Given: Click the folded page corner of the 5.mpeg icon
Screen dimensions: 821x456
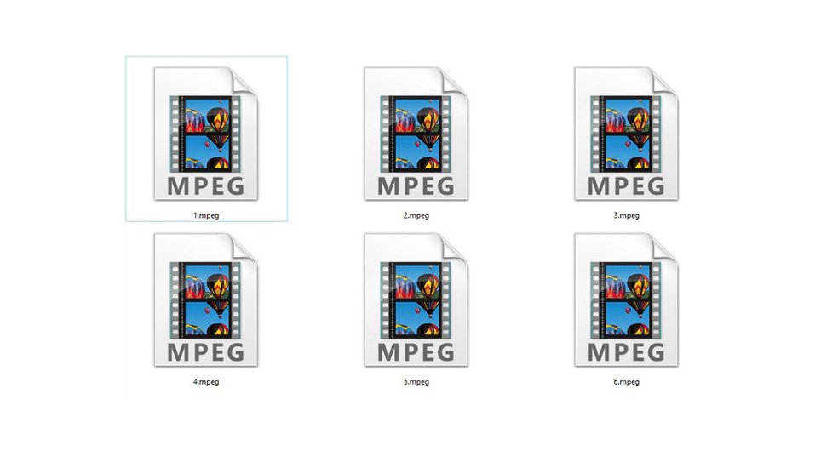Looking at the screenshot, I should pyautogui.click(x=453, y=248).
